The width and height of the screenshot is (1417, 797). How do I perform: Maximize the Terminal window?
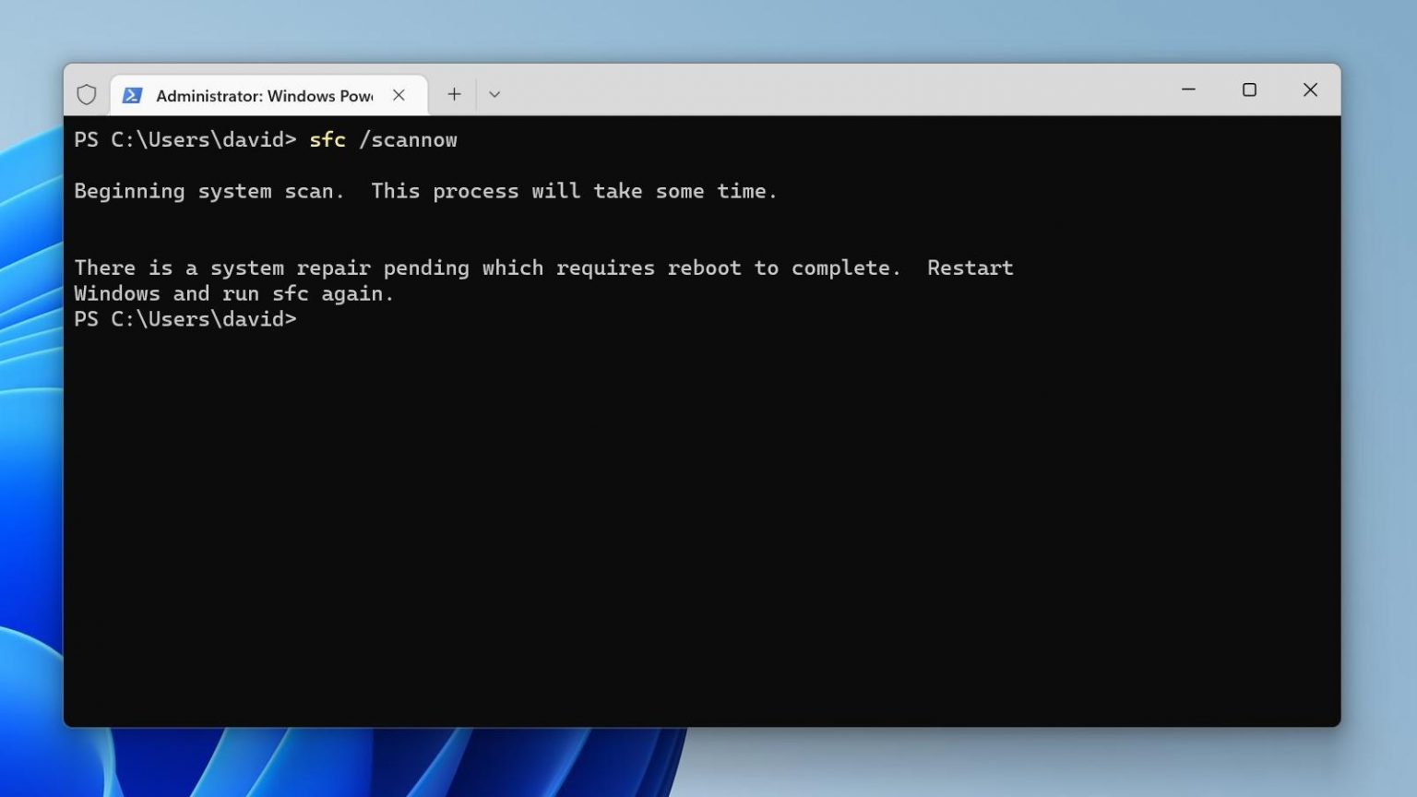(x=1249, y=89)
